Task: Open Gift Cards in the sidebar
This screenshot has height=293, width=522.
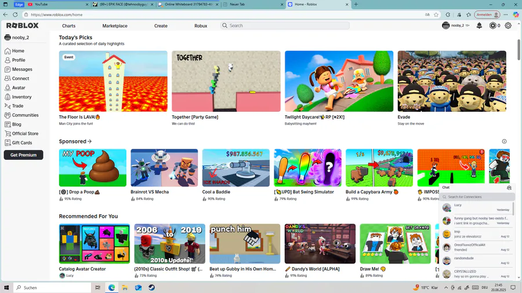Action: [x=19, y=142]
